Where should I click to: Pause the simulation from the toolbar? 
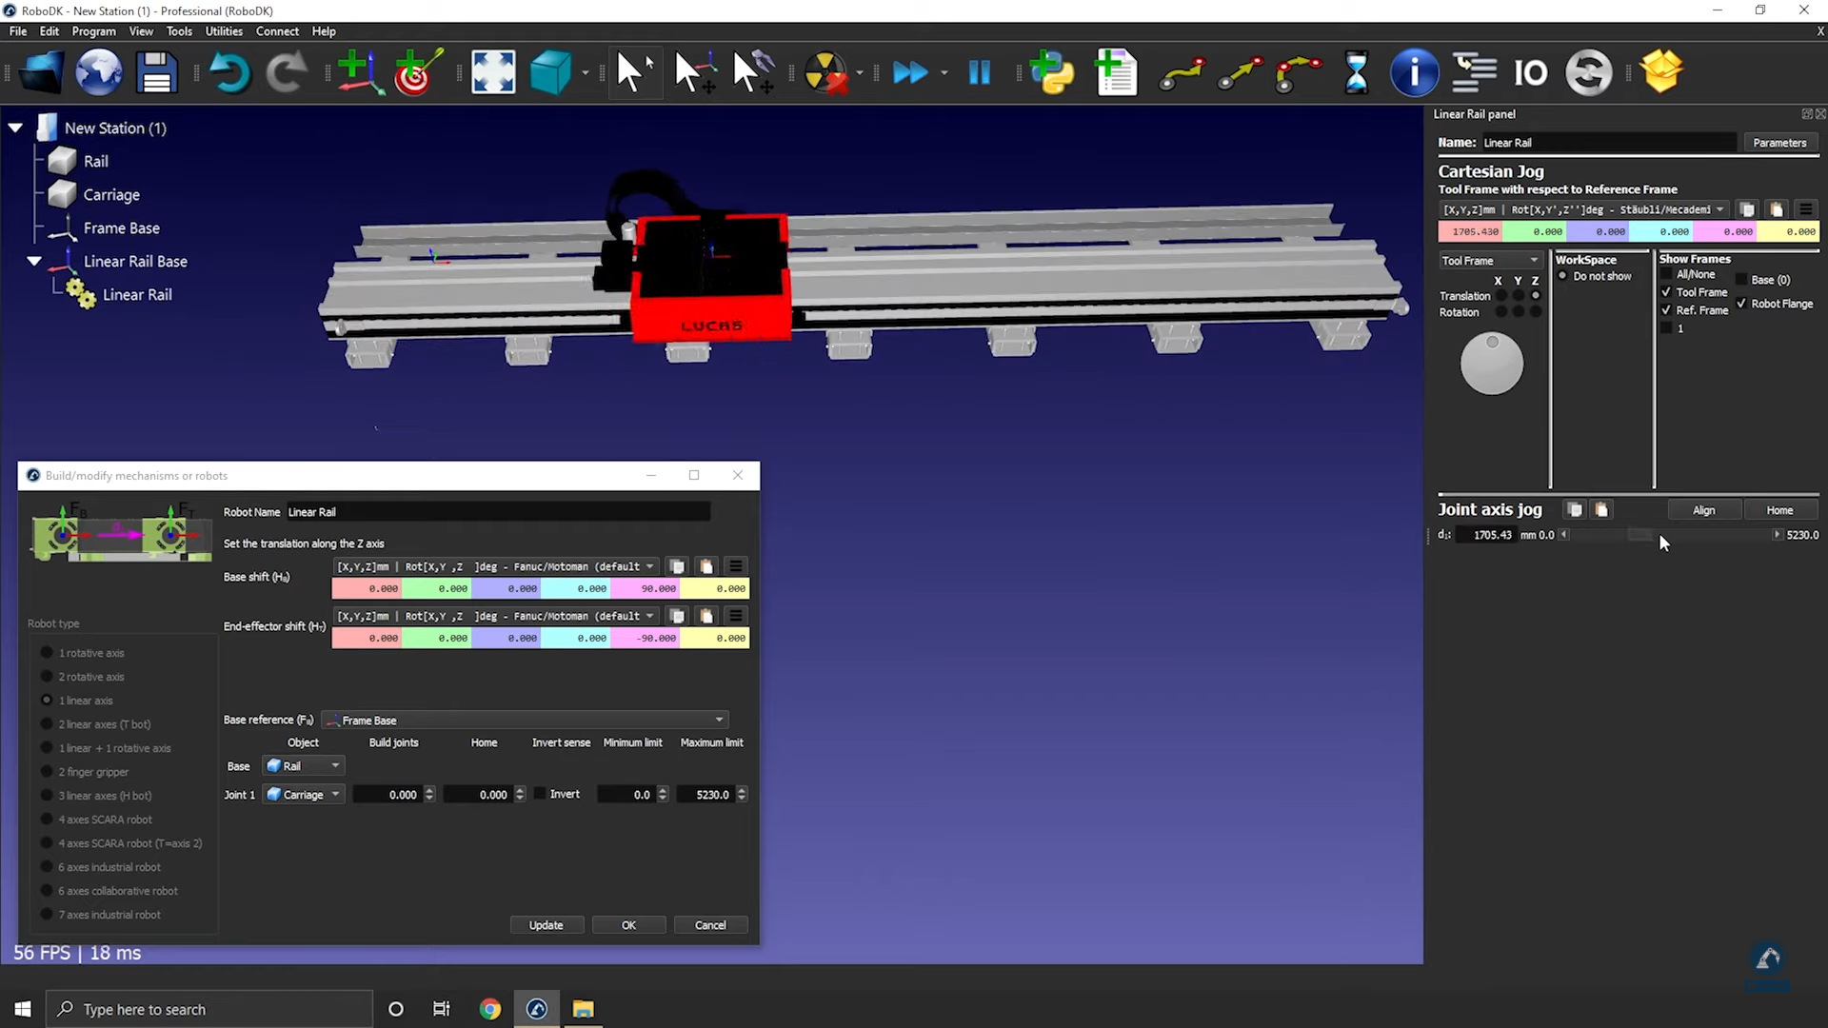979,72
